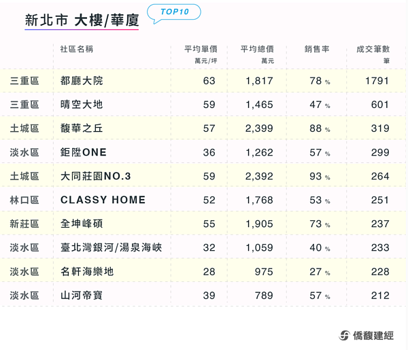
Task: Select community name 晴空大地
Action: point(82,105)
